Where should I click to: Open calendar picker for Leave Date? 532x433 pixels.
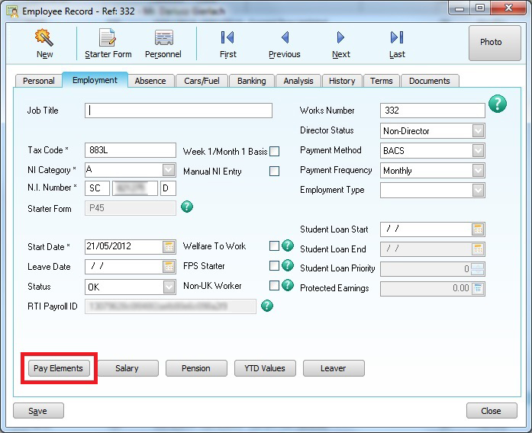(x=169, y=267)
